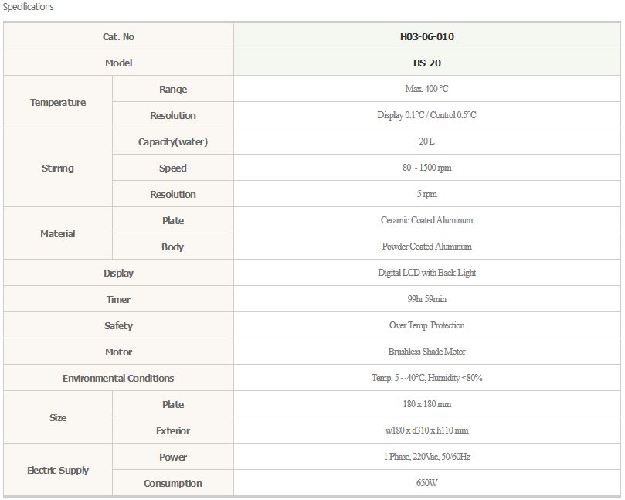Click the Over Temp. Protection value

click(427, 325)
